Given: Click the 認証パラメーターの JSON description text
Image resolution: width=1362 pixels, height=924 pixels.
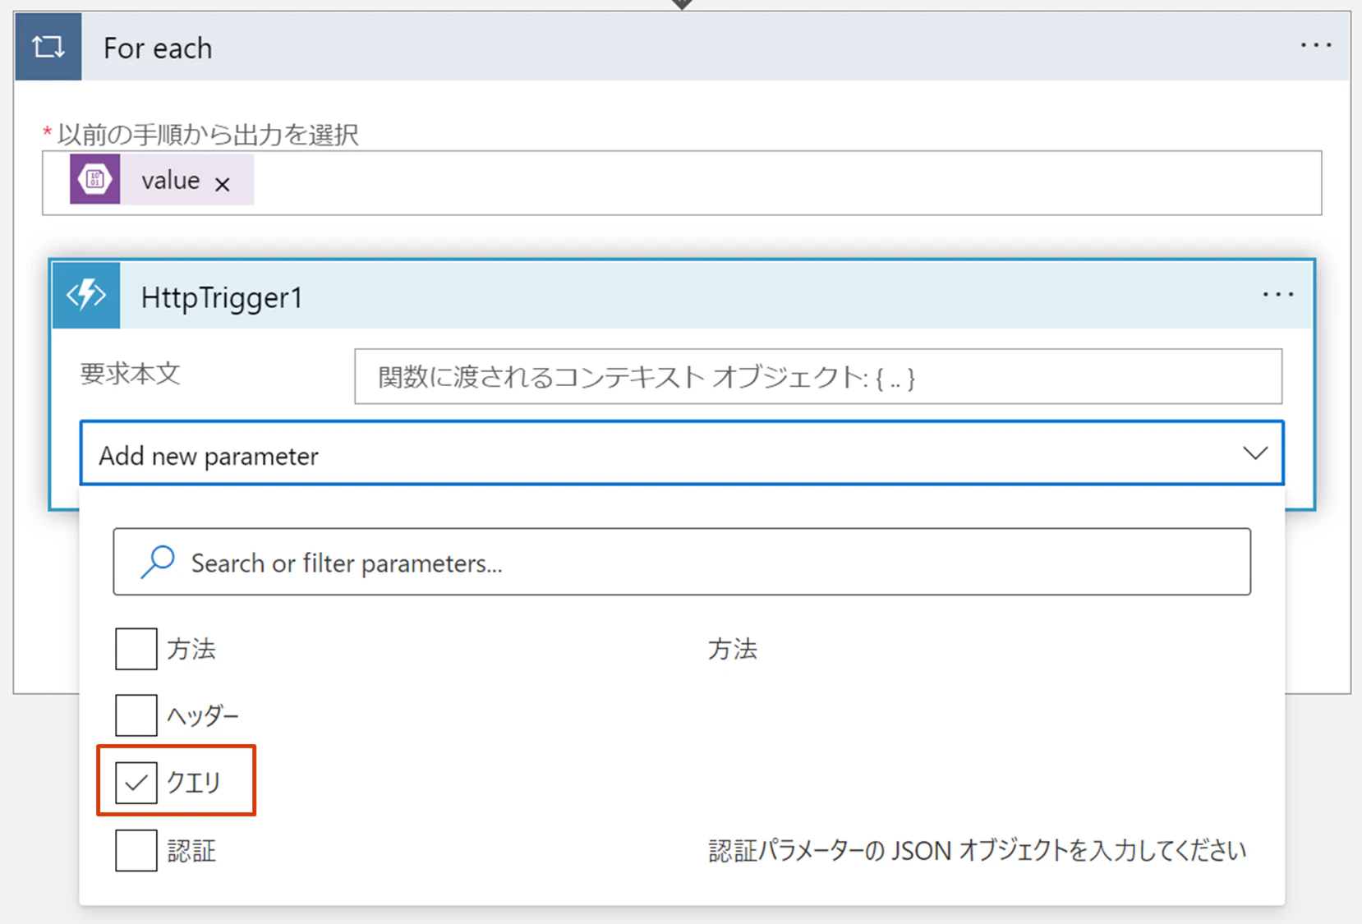Looking at the screenshot, I should [x=978, y=851].
